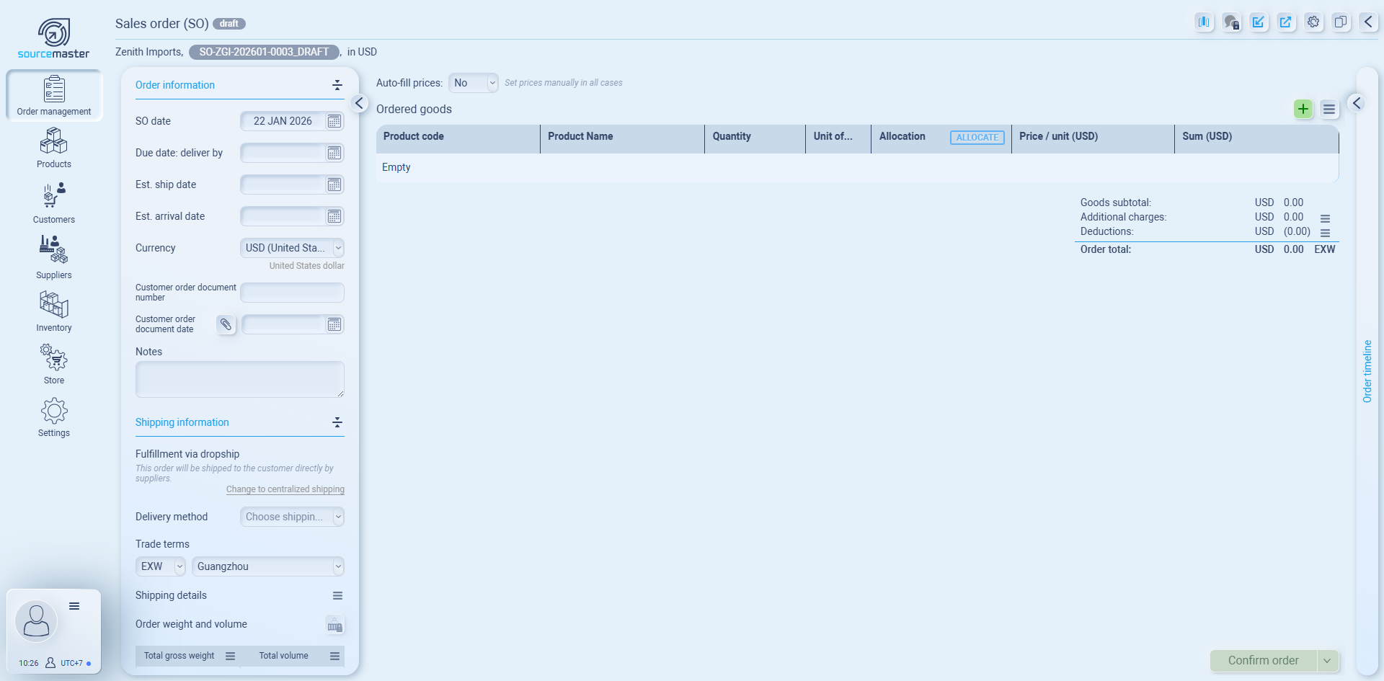Open the Auto-fill prices dropdown
Viewport: 1384px width, 681px height.
(x=473, y=83)
